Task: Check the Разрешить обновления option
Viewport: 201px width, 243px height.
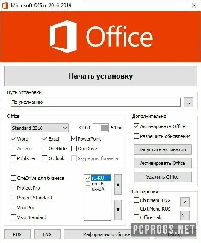Action: pyautogui.click(x=136, y=136)
